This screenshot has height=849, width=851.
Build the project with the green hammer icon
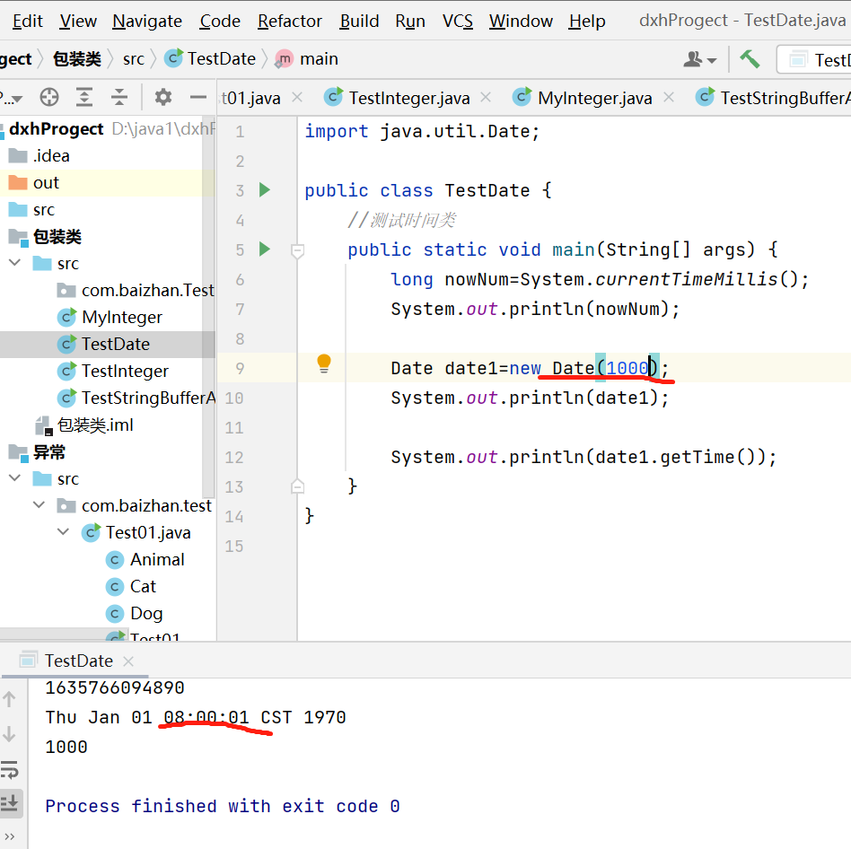(750, 58)
